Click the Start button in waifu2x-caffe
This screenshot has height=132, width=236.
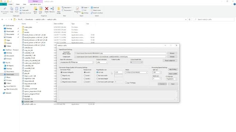173,84
